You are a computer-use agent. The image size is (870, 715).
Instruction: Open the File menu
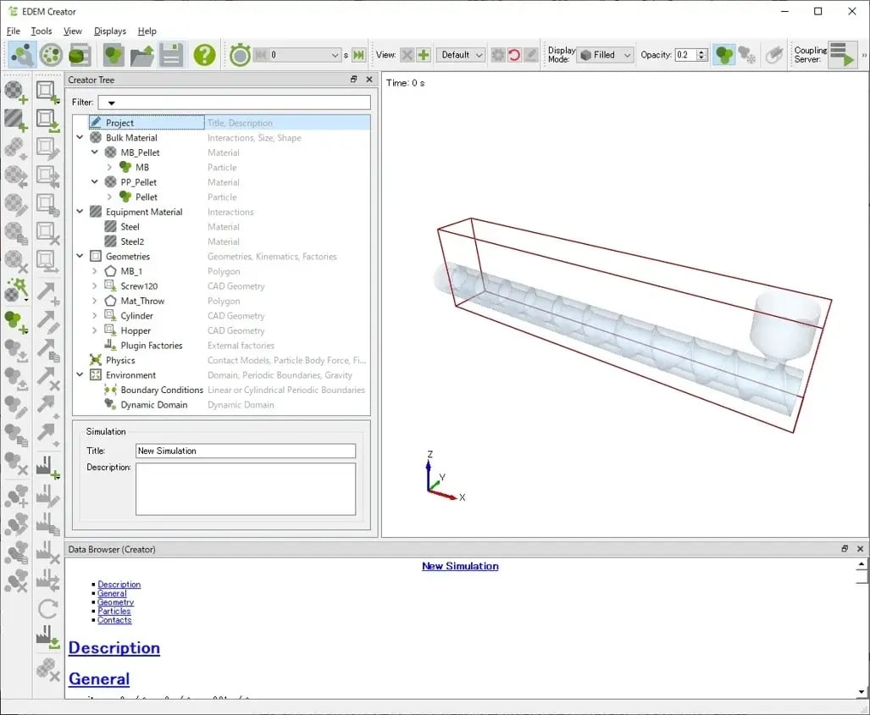click(14, 31)
